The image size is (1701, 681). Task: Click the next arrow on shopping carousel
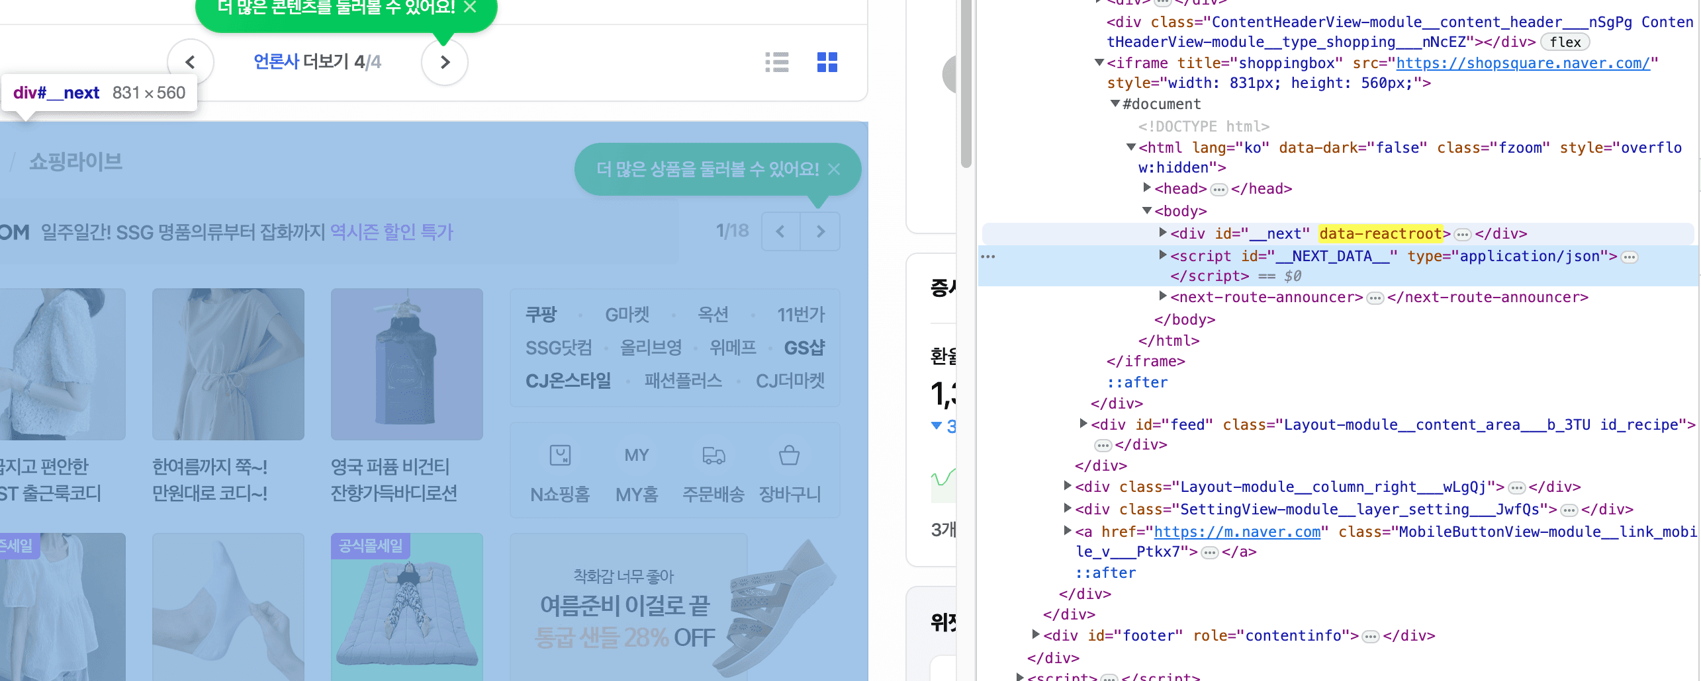pos(820,231)
